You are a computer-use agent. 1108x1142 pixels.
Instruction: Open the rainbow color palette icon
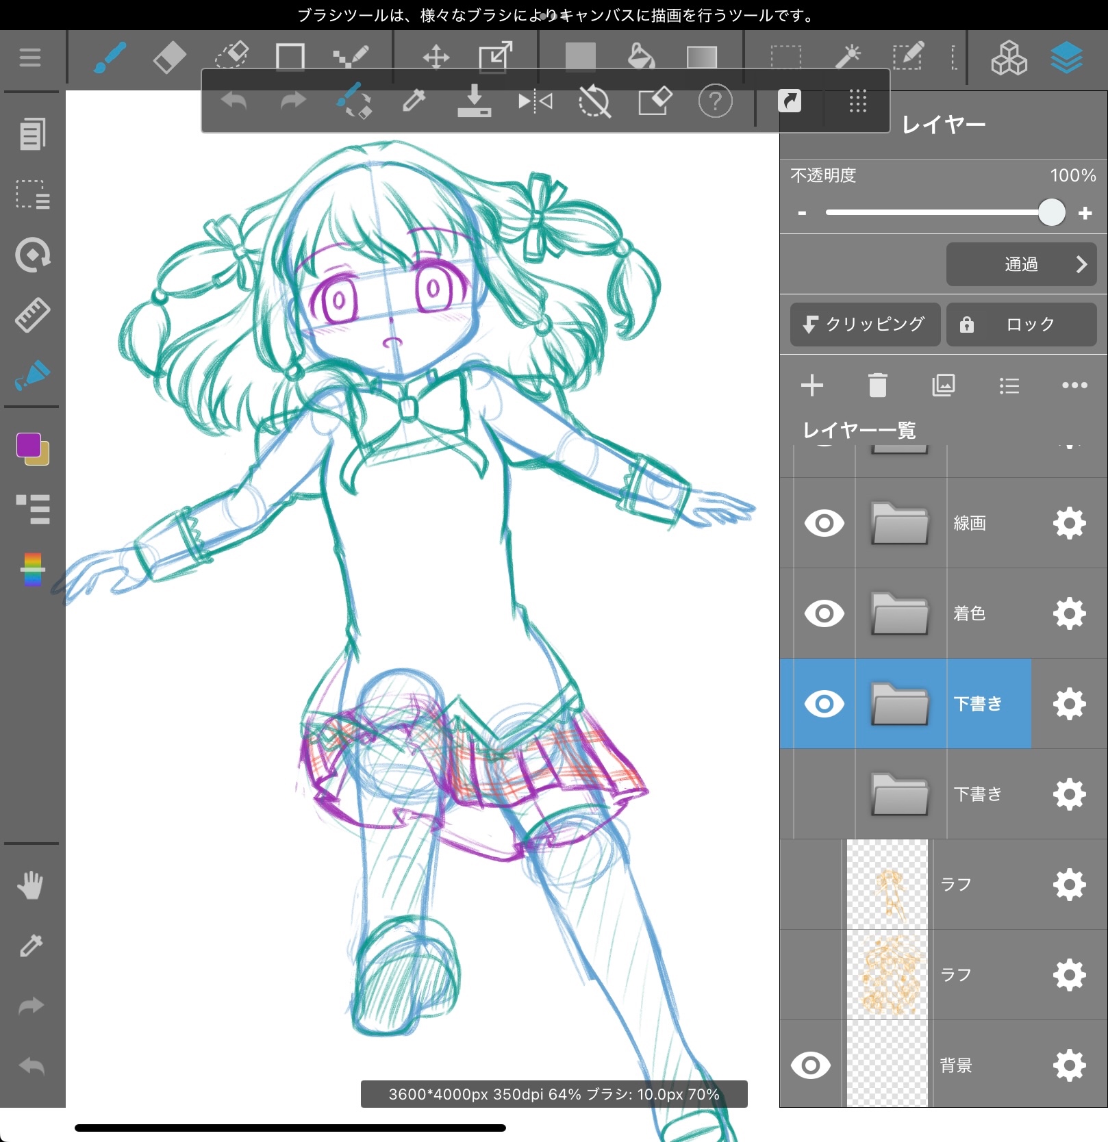pos(32,569)
